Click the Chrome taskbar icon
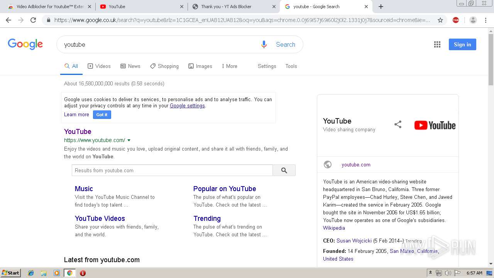 tap(69, 273)
